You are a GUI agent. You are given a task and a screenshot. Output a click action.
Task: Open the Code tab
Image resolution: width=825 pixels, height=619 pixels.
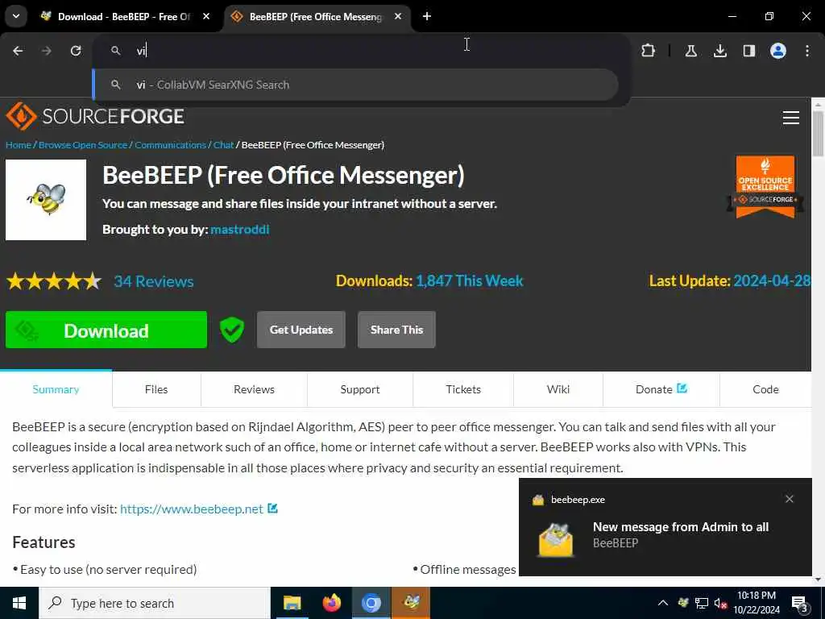pos(765,389)
